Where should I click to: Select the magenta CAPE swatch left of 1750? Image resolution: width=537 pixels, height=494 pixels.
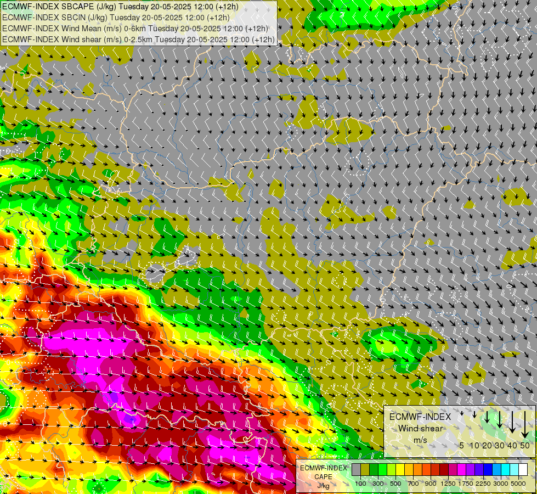click(x=461, y=470)
